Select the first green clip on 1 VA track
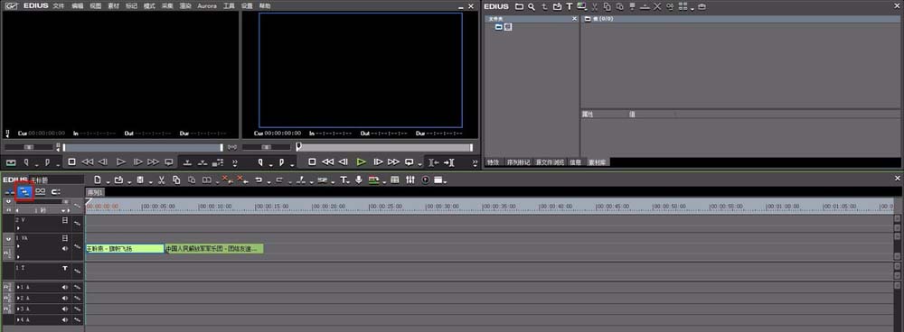The image size is (904, 332). pyautogui.click(x=125, y=249)
